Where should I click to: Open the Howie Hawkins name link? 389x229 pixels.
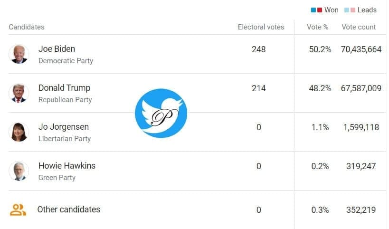[66, 166]
